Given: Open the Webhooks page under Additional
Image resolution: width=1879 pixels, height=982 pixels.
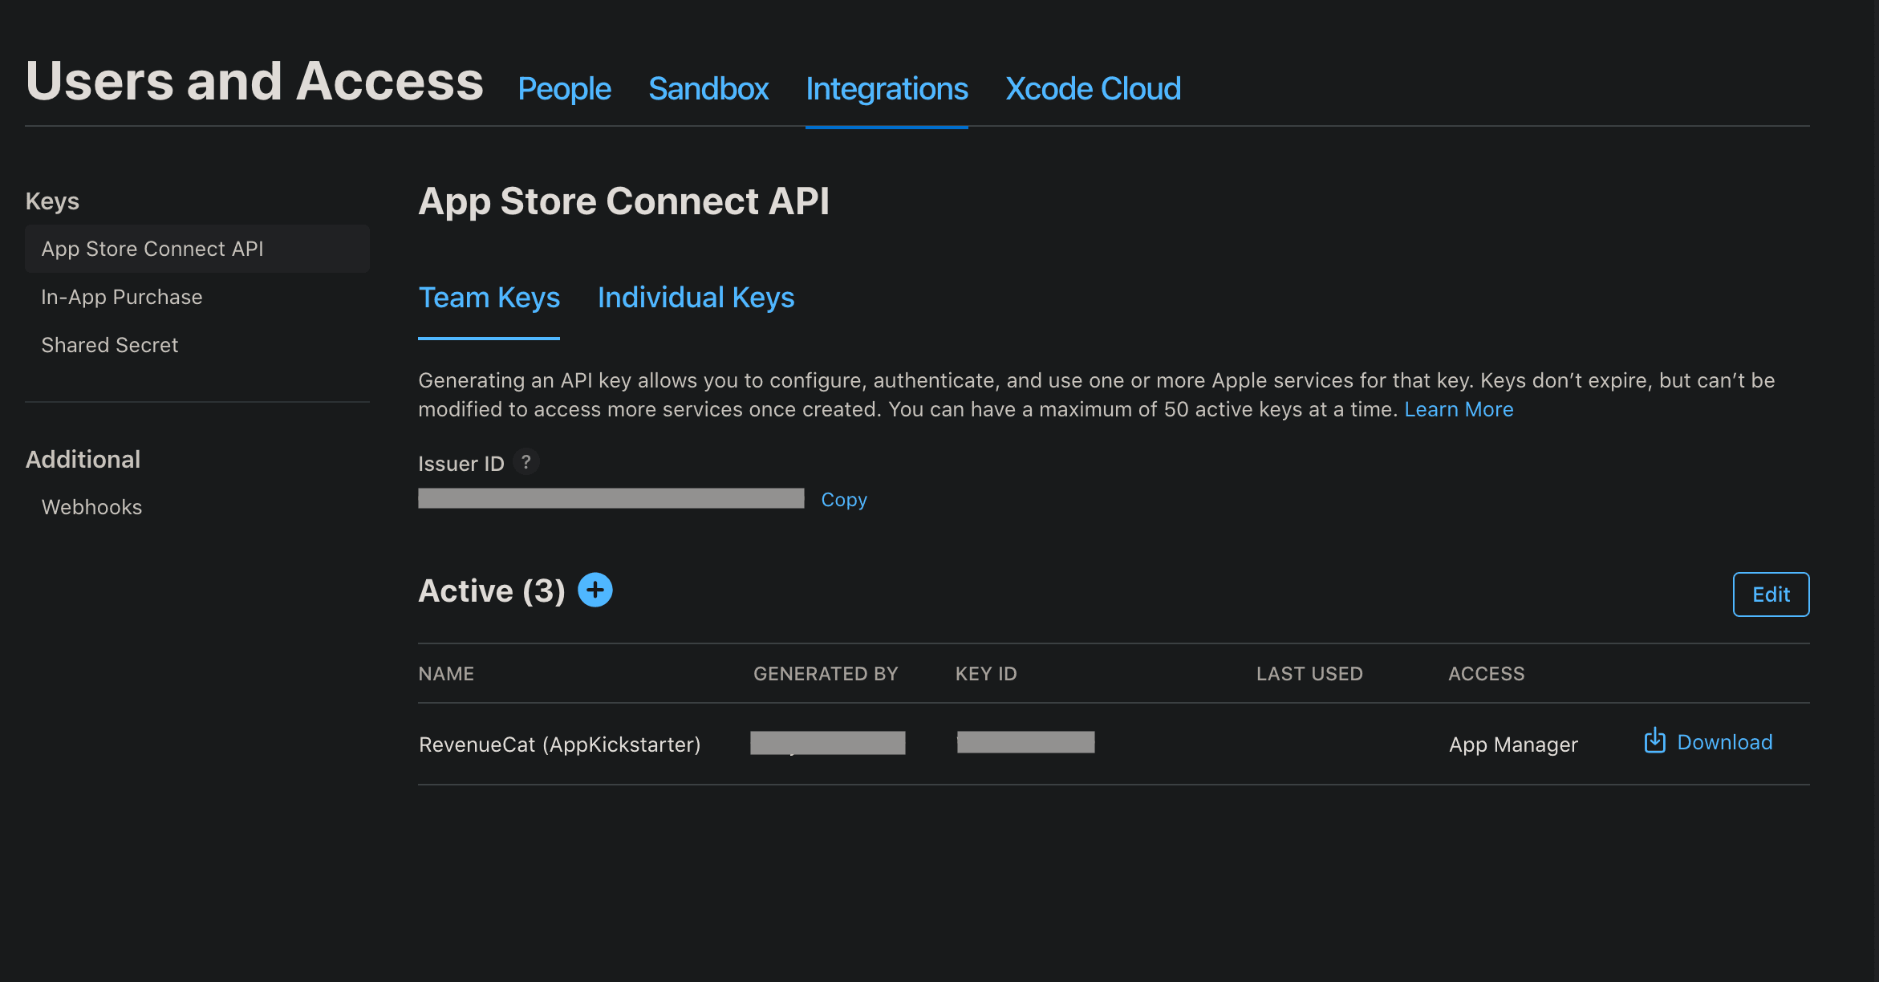Looking at the screenshot, I should pyautogui.click(x=91, y=506).
